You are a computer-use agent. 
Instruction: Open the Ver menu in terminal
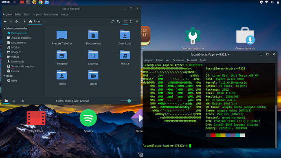pos(167,60)
